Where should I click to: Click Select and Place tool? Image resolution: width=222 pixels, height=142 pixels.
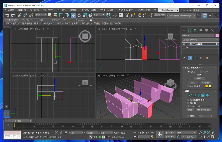(90, 15)
